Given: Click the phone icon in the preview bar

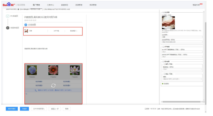Looking at the screenshot, I should click(36, 90).
